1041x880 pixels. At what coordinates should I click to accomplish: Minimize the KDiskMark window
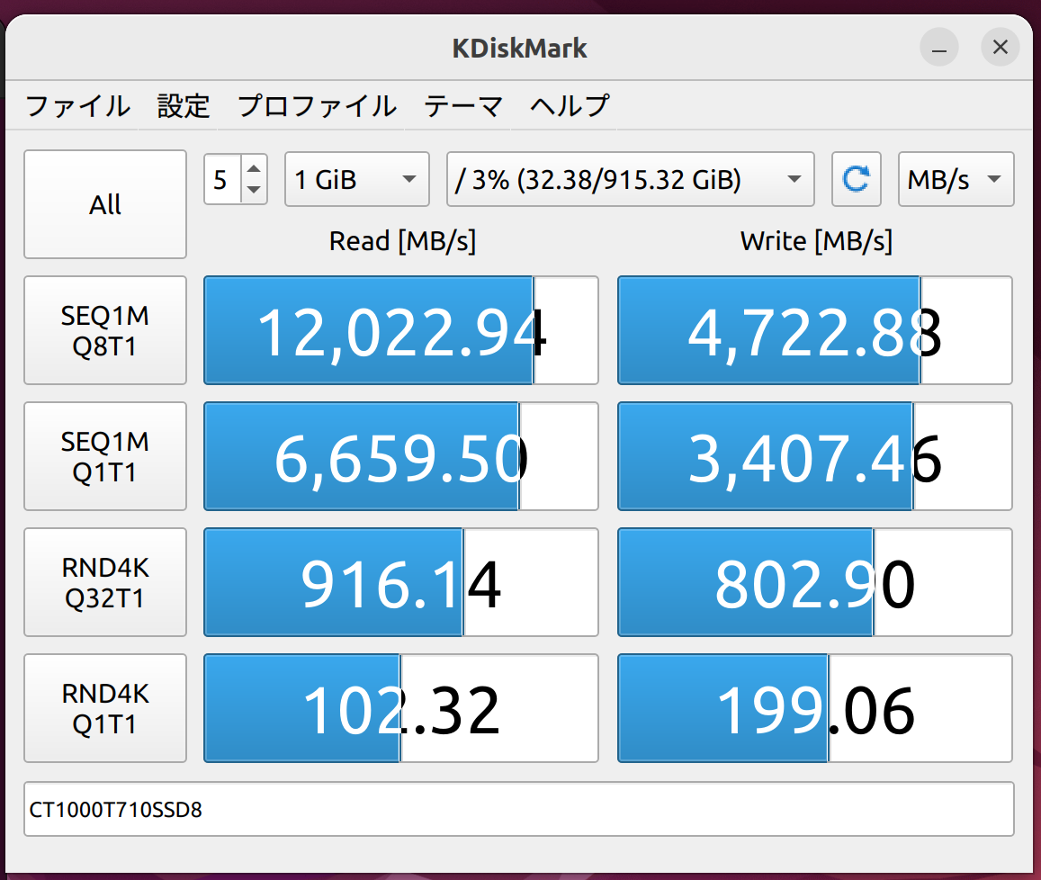coord(938,48)
